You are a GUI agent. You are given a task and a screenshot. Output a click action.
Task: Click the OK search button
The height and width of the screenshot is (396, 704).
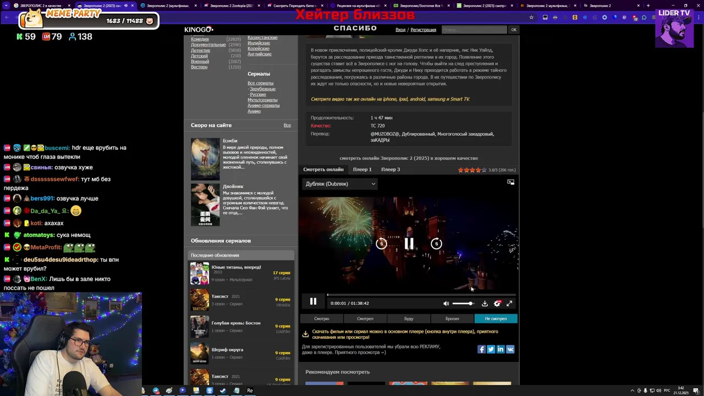[514, 30]
